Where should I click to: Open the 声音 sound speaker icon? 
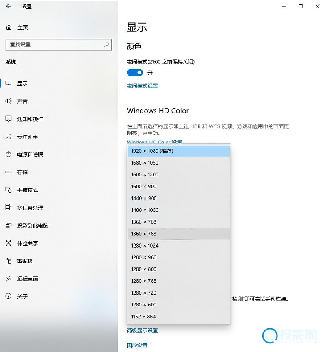tap(9, 101)
